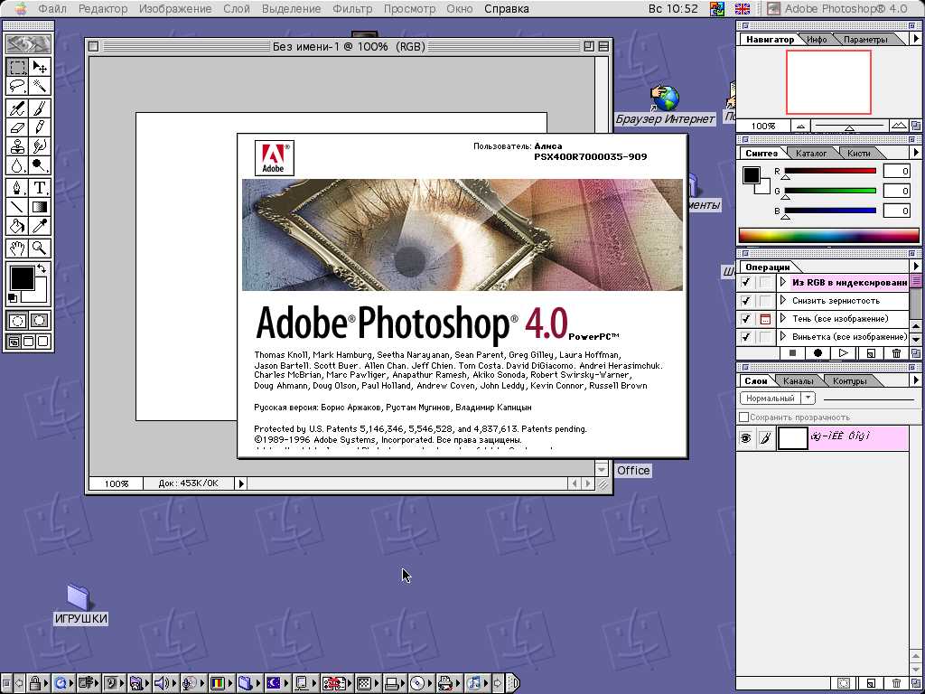Hide the layer using the eye icon
The height and width of the screenshot is (694, 925).
coord(746,438)
